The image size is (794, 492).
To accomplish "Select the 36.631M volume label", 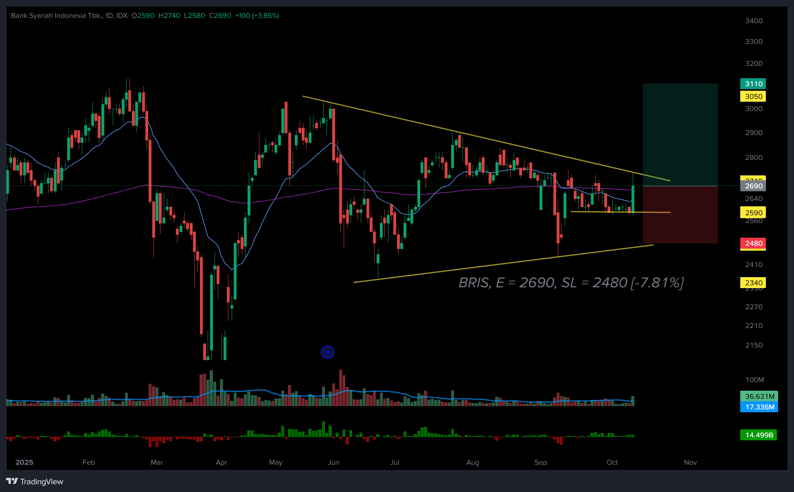I will 759,396.
